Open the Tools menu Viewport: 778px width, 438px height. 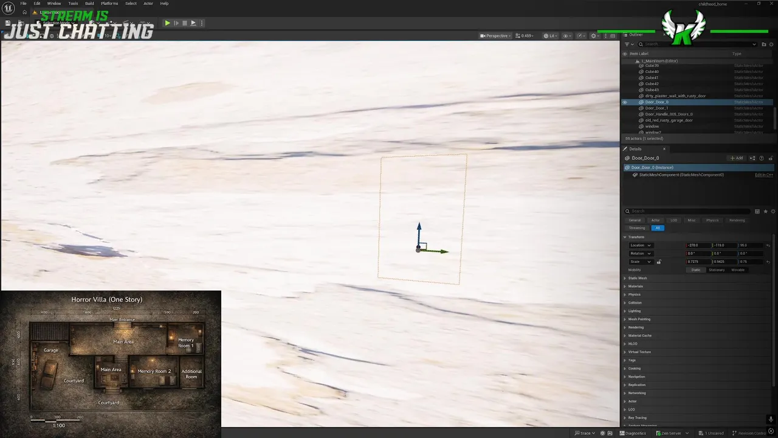[x=73, y=4]
